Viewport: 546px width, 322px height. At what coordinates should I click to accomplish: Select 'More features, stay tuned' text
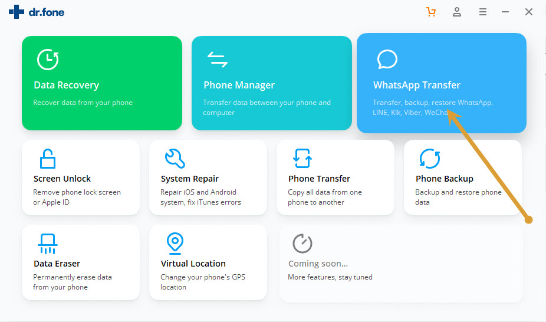pyautogui.click(x=330, y=277)
